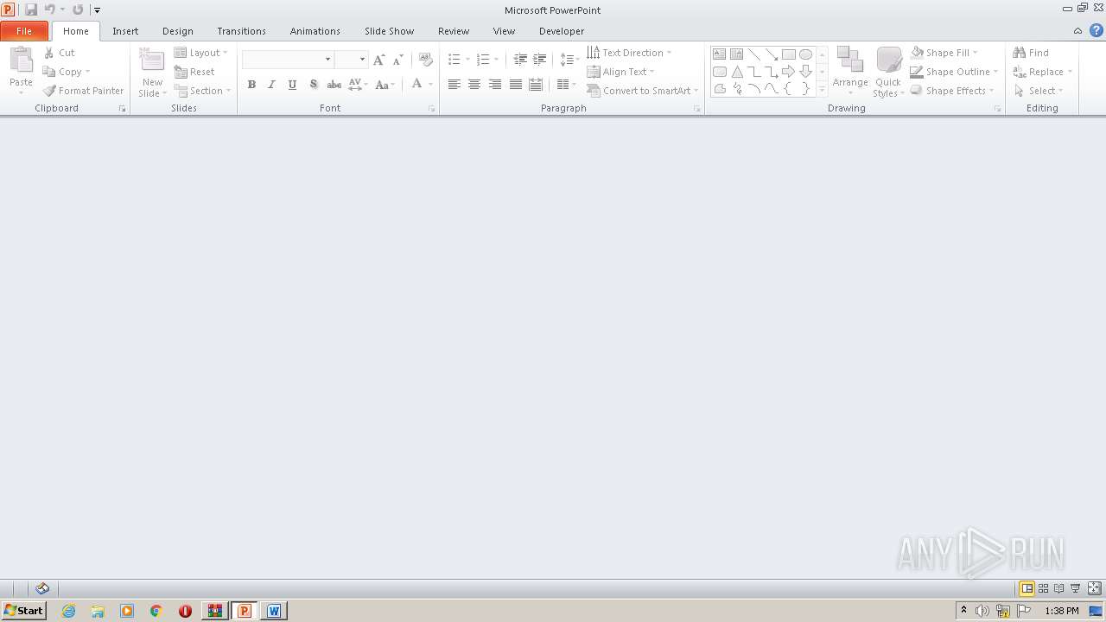Align text left
This screenshot has height=622, width=1106.
click(454, 85)
